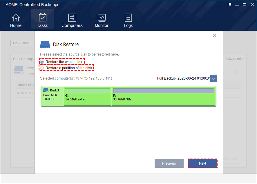This screenshot has height=184, width=257.
Task: Click the Disk Backup task title
Action: click(23, 59)
